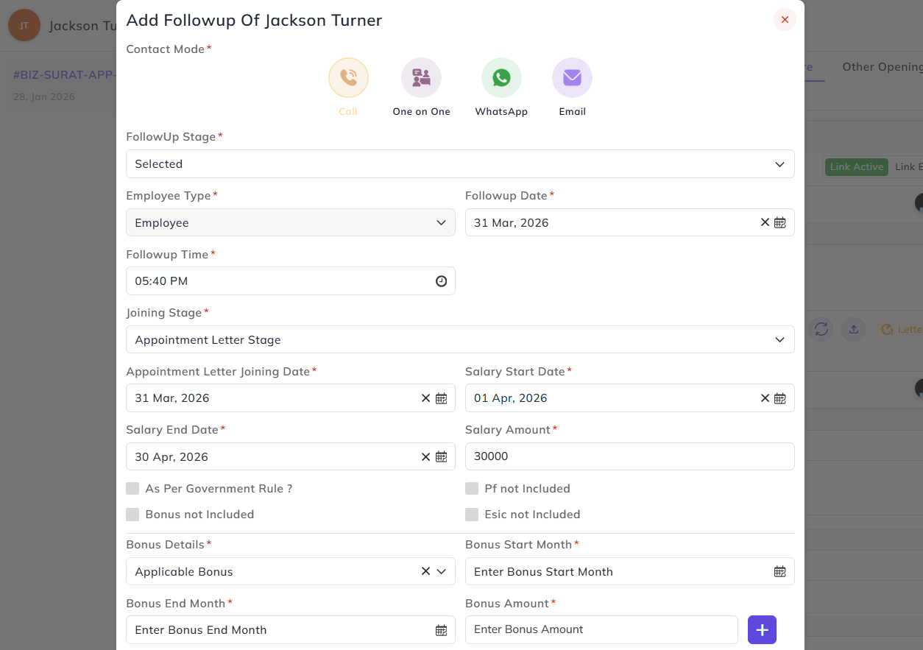Open the Appointment Letter Joining Date calendar

pyautogui.click(x=442, y=398)
